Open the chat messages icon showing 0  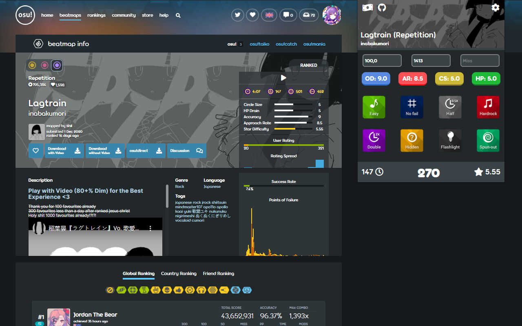288,15
